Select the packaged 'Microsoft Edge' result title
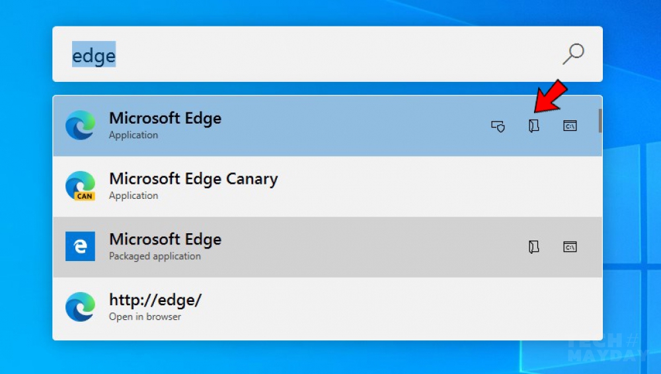This screenshot has height=374, width=661. click(165, 239)
